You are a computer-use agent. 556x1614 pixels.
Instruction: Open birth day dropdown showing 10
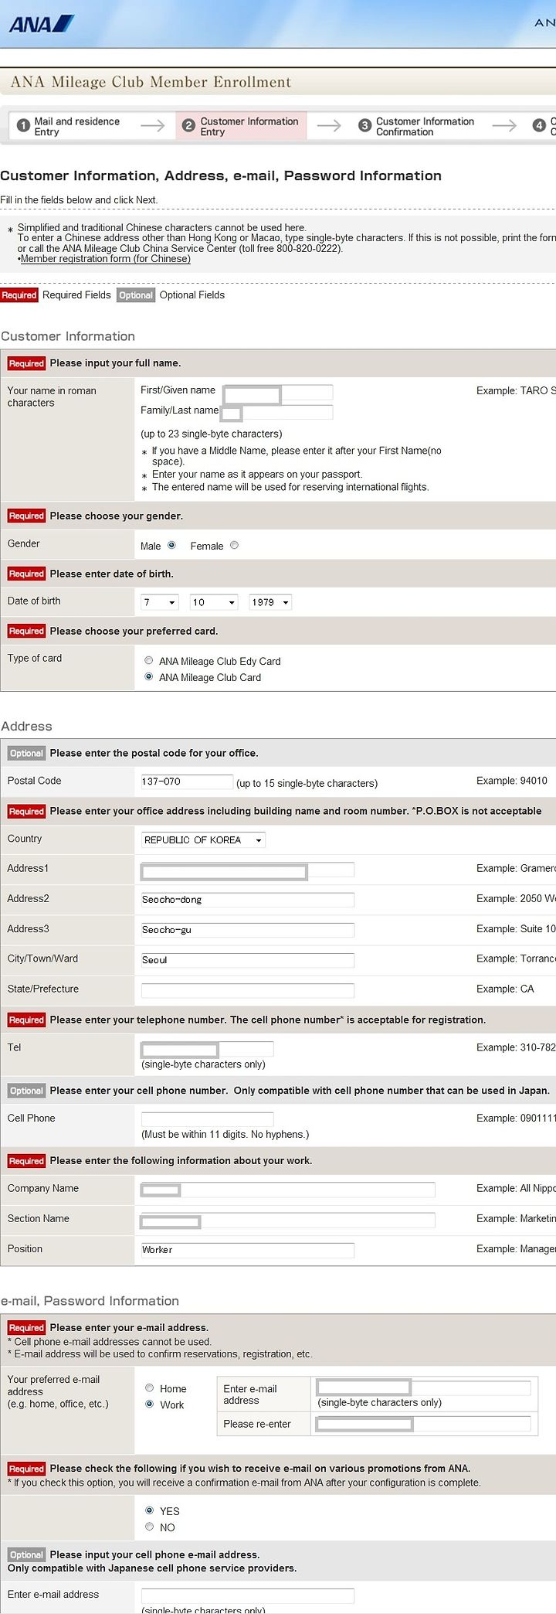tap(214, 602)
